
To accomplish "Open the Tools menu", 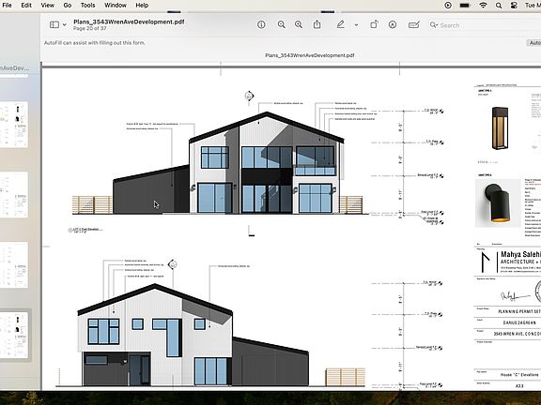I will click(x=87, y=6).
